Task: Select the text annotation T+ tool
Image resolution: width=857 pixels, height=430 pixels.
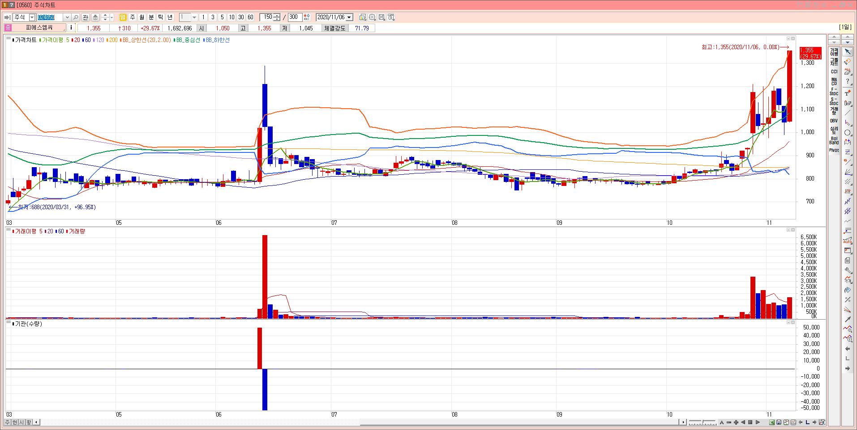Action: coord(848,93)
